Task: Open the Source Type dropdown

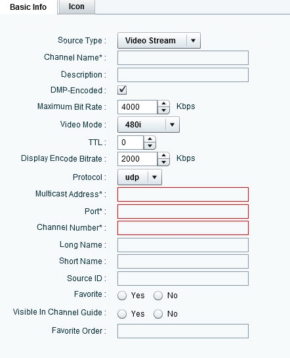Action: click(x=159, y=41)
